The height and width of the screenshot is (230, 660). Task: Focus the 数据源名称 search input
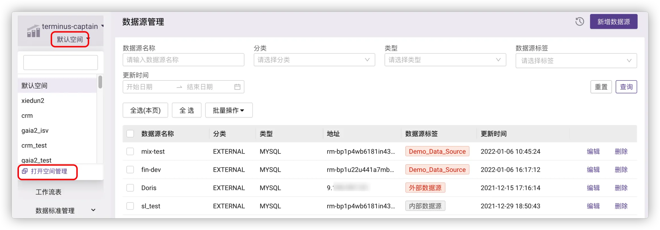[x=183, y=60]
